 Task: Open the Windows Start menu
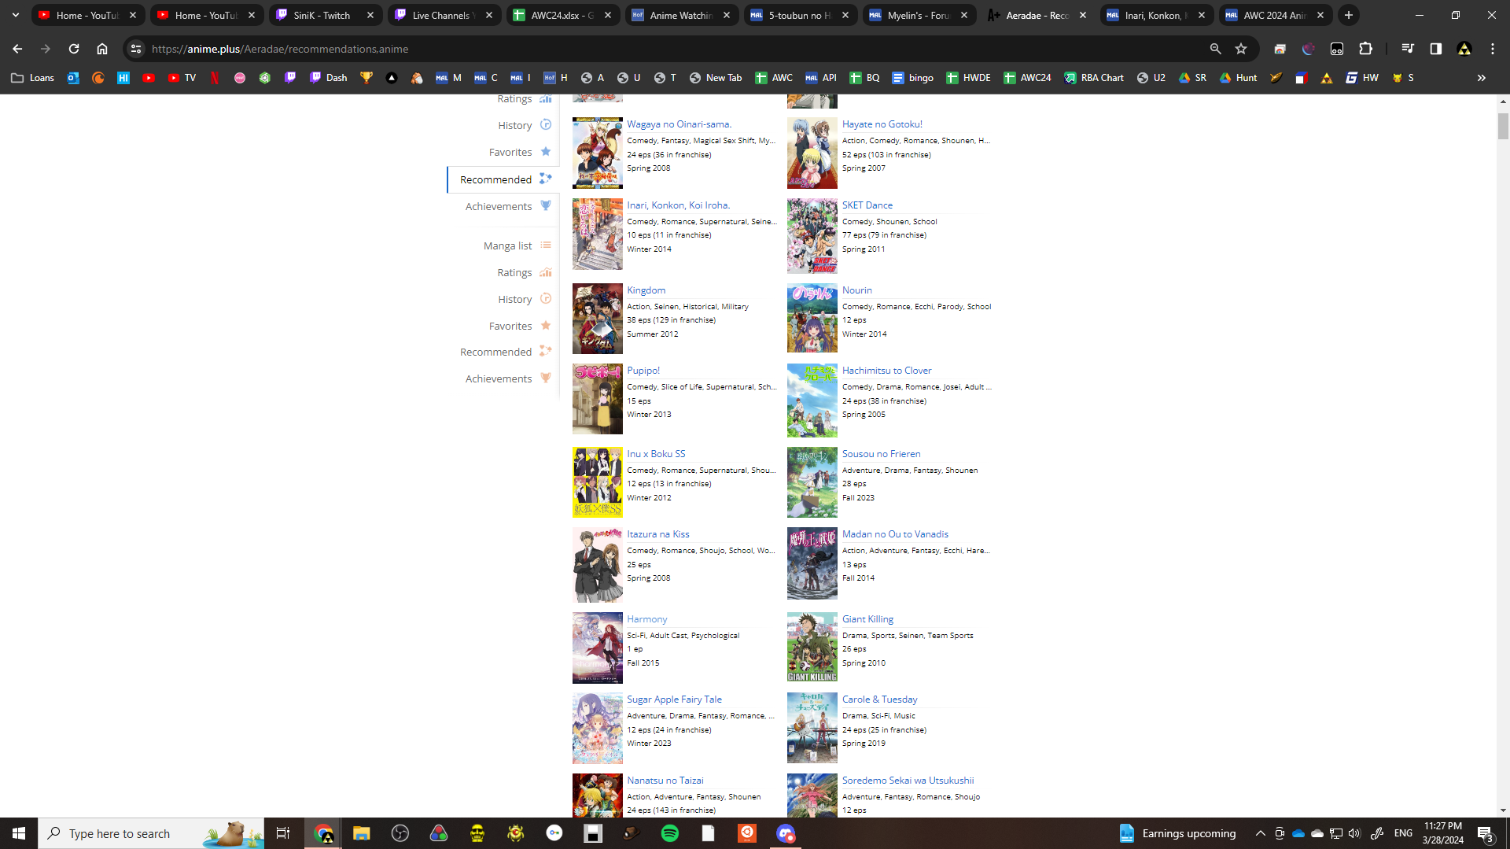point(19,833)
